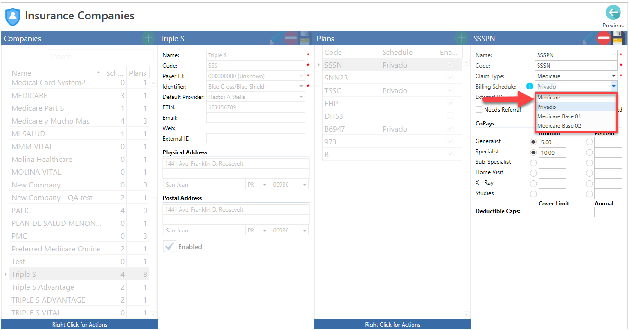Sort plans by Schedule column header
The image size is (629, 330).
tap(409, 52)
